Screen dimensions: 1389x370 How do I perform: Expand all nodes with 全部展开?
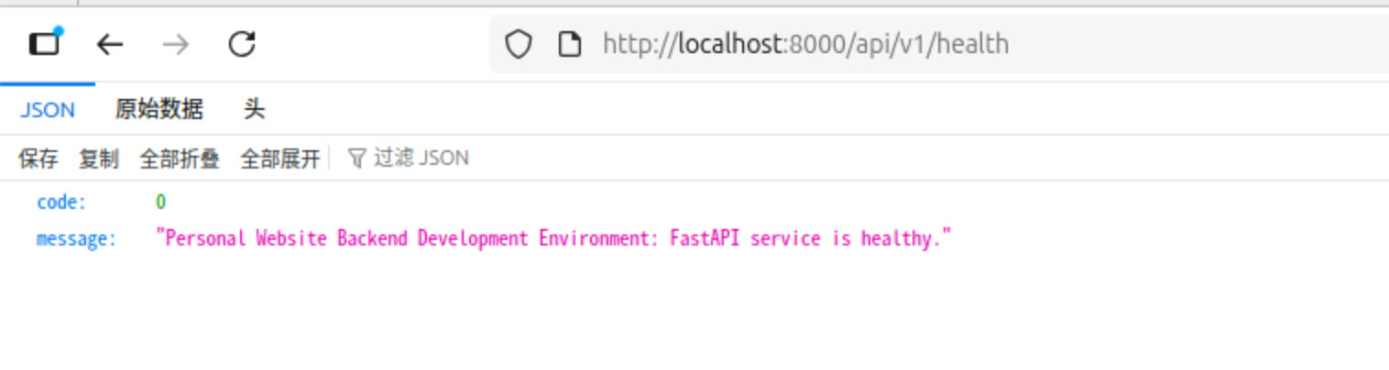click(280, 158)
